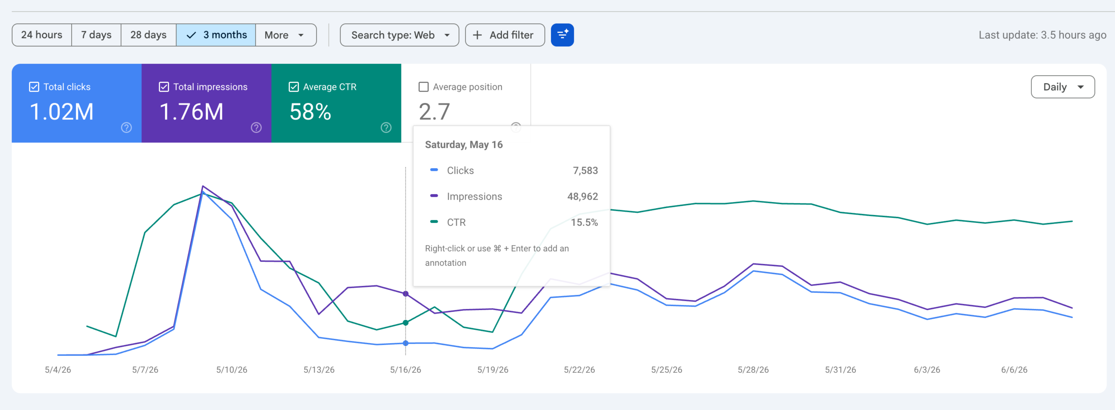
Task: Click the blue Clicks legend swatch in tooltip
Action: (434, 170)
